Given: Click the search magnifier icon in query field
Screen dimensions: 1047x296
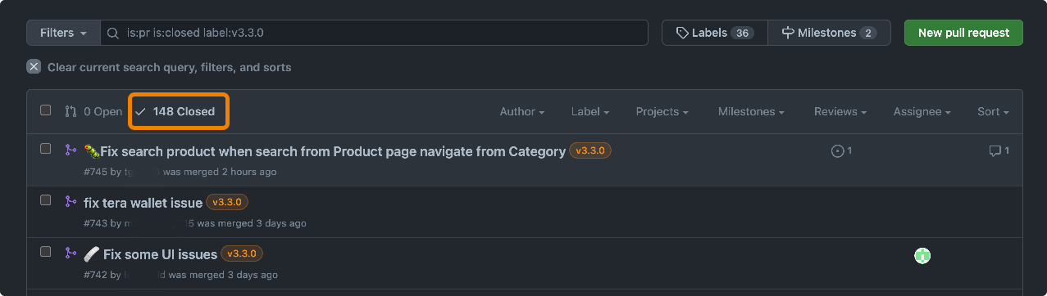Looking at the screenshot, I should point(113,34).
